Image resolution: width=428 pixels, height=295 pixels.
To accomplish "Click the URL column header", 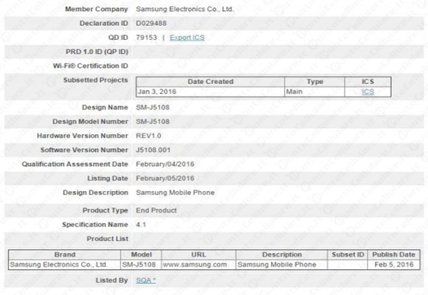I will [x=199, y=254].
